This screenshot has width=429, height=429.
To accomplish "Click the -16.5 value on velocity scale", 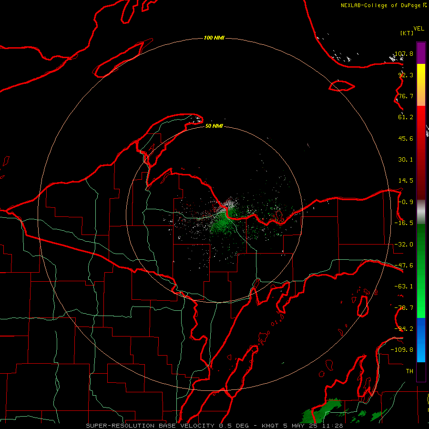I will 404,223.
